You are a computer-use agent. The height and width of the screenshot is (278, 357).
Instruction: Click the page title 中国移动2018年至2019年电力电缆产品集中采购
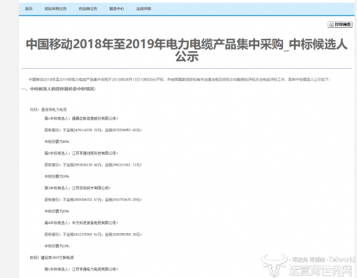pyautogui.click(x=187, y=50)
